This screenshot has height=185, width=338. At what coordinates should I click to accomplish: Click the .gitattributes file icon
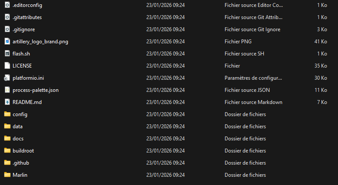(7, 17)
